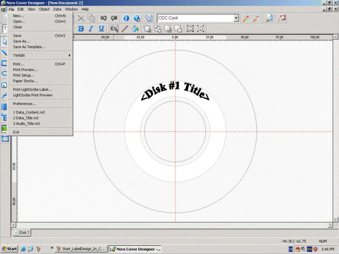Click the group objects icon
The height and width of the screenshot is (254, 339).
190,29
